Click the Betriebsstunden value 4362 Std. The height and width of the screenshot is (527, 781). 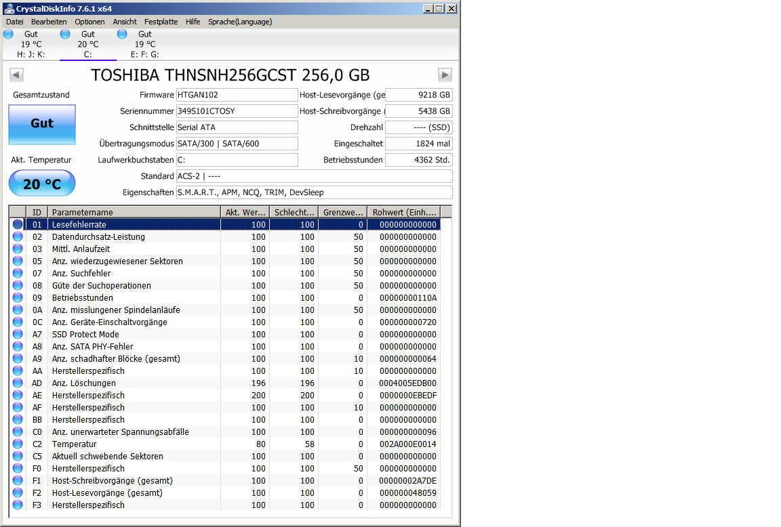coord(419,160)
